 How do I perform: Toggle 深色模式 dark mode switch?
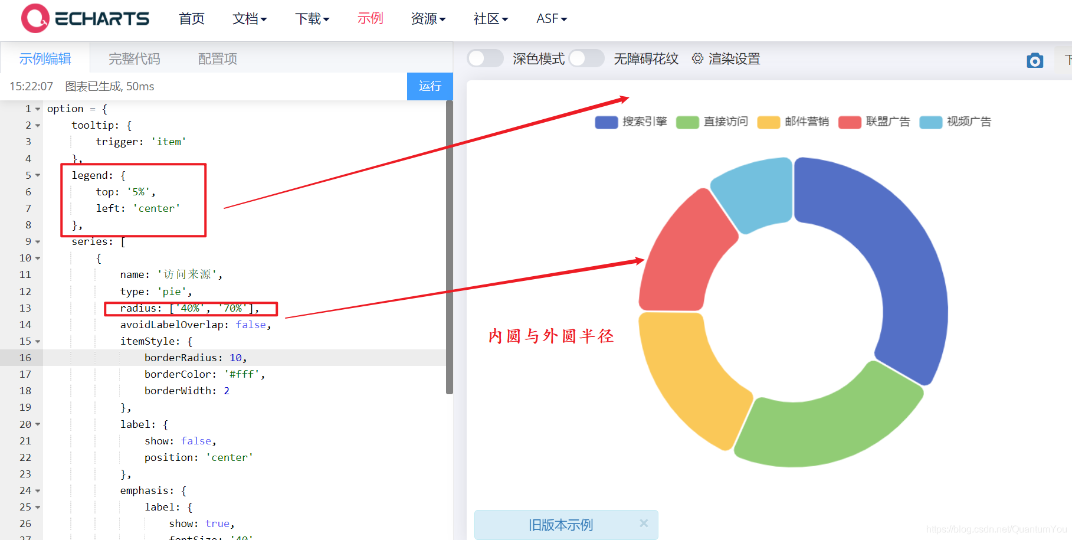coord(485,58)
